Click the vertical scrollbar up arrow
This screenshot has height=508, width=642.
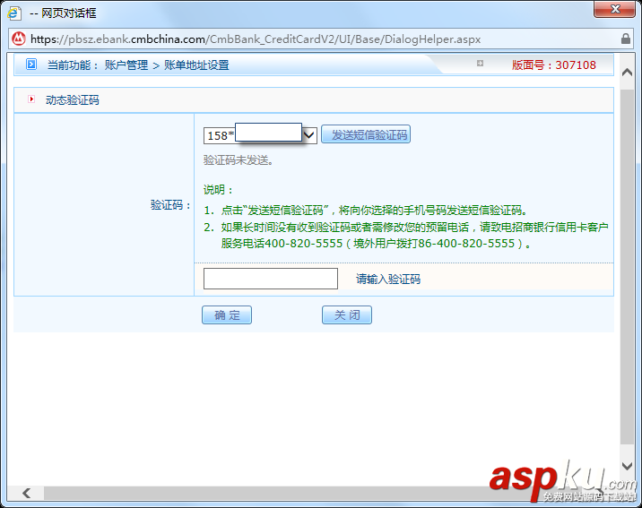[x=627, y=73]
